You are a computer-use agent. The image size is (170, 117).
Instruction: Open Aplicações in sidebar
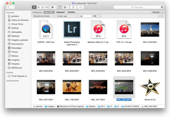point(15,32)
